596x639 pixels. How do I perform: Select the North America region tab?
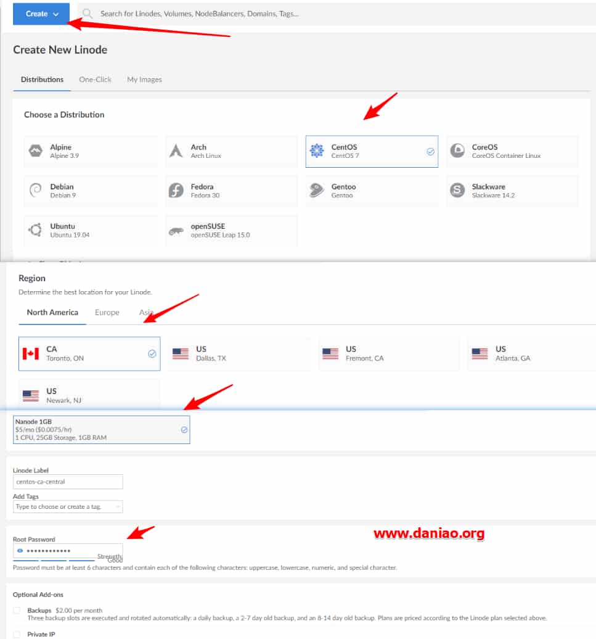tap(52, 312)
